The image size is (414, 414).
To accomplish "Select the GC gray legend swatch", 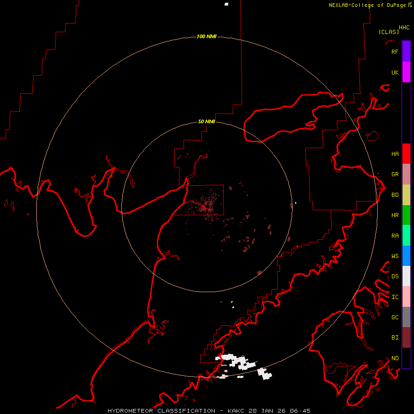I will [406, 317].
